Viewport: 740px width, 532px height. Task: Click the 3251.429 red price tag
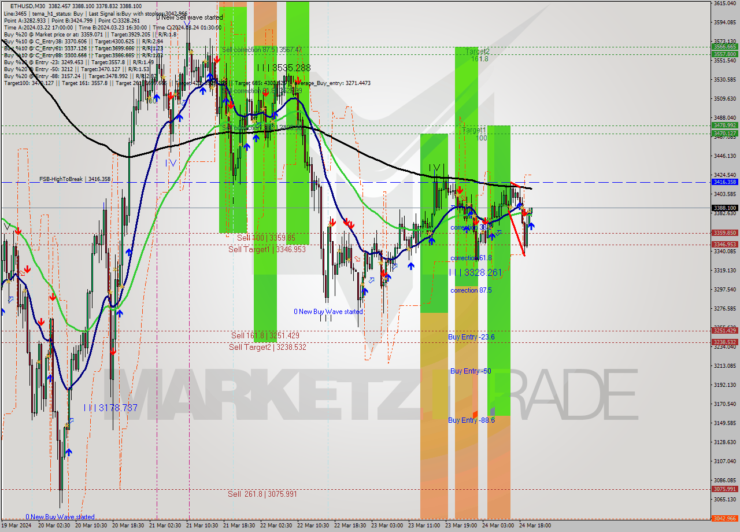point(724,331)
